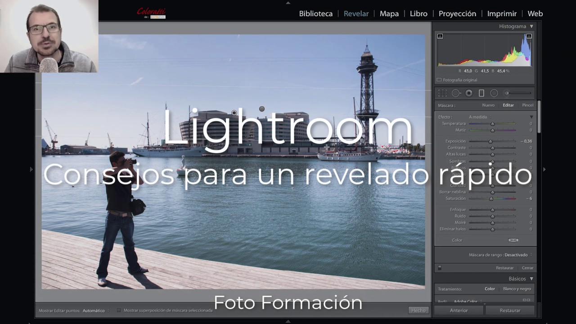Collapse the right panel via edge arrow
Screen dimensions: 576x324
(544, 169)
